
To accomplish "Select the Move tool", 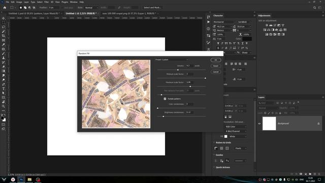I will point(4,18).
